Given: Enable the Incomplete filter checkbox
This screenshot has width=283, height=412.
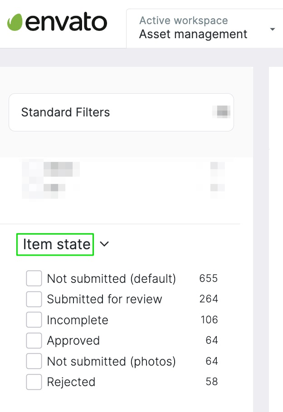Looking at the screenshot, I should pos(34,320).
